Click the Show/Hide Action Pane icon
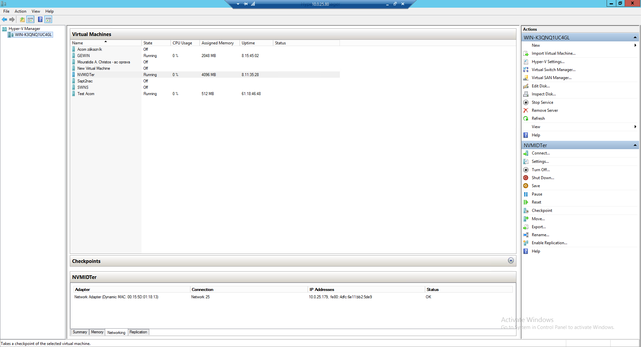Viewport: 641px width, 347px height. [48, 20]
